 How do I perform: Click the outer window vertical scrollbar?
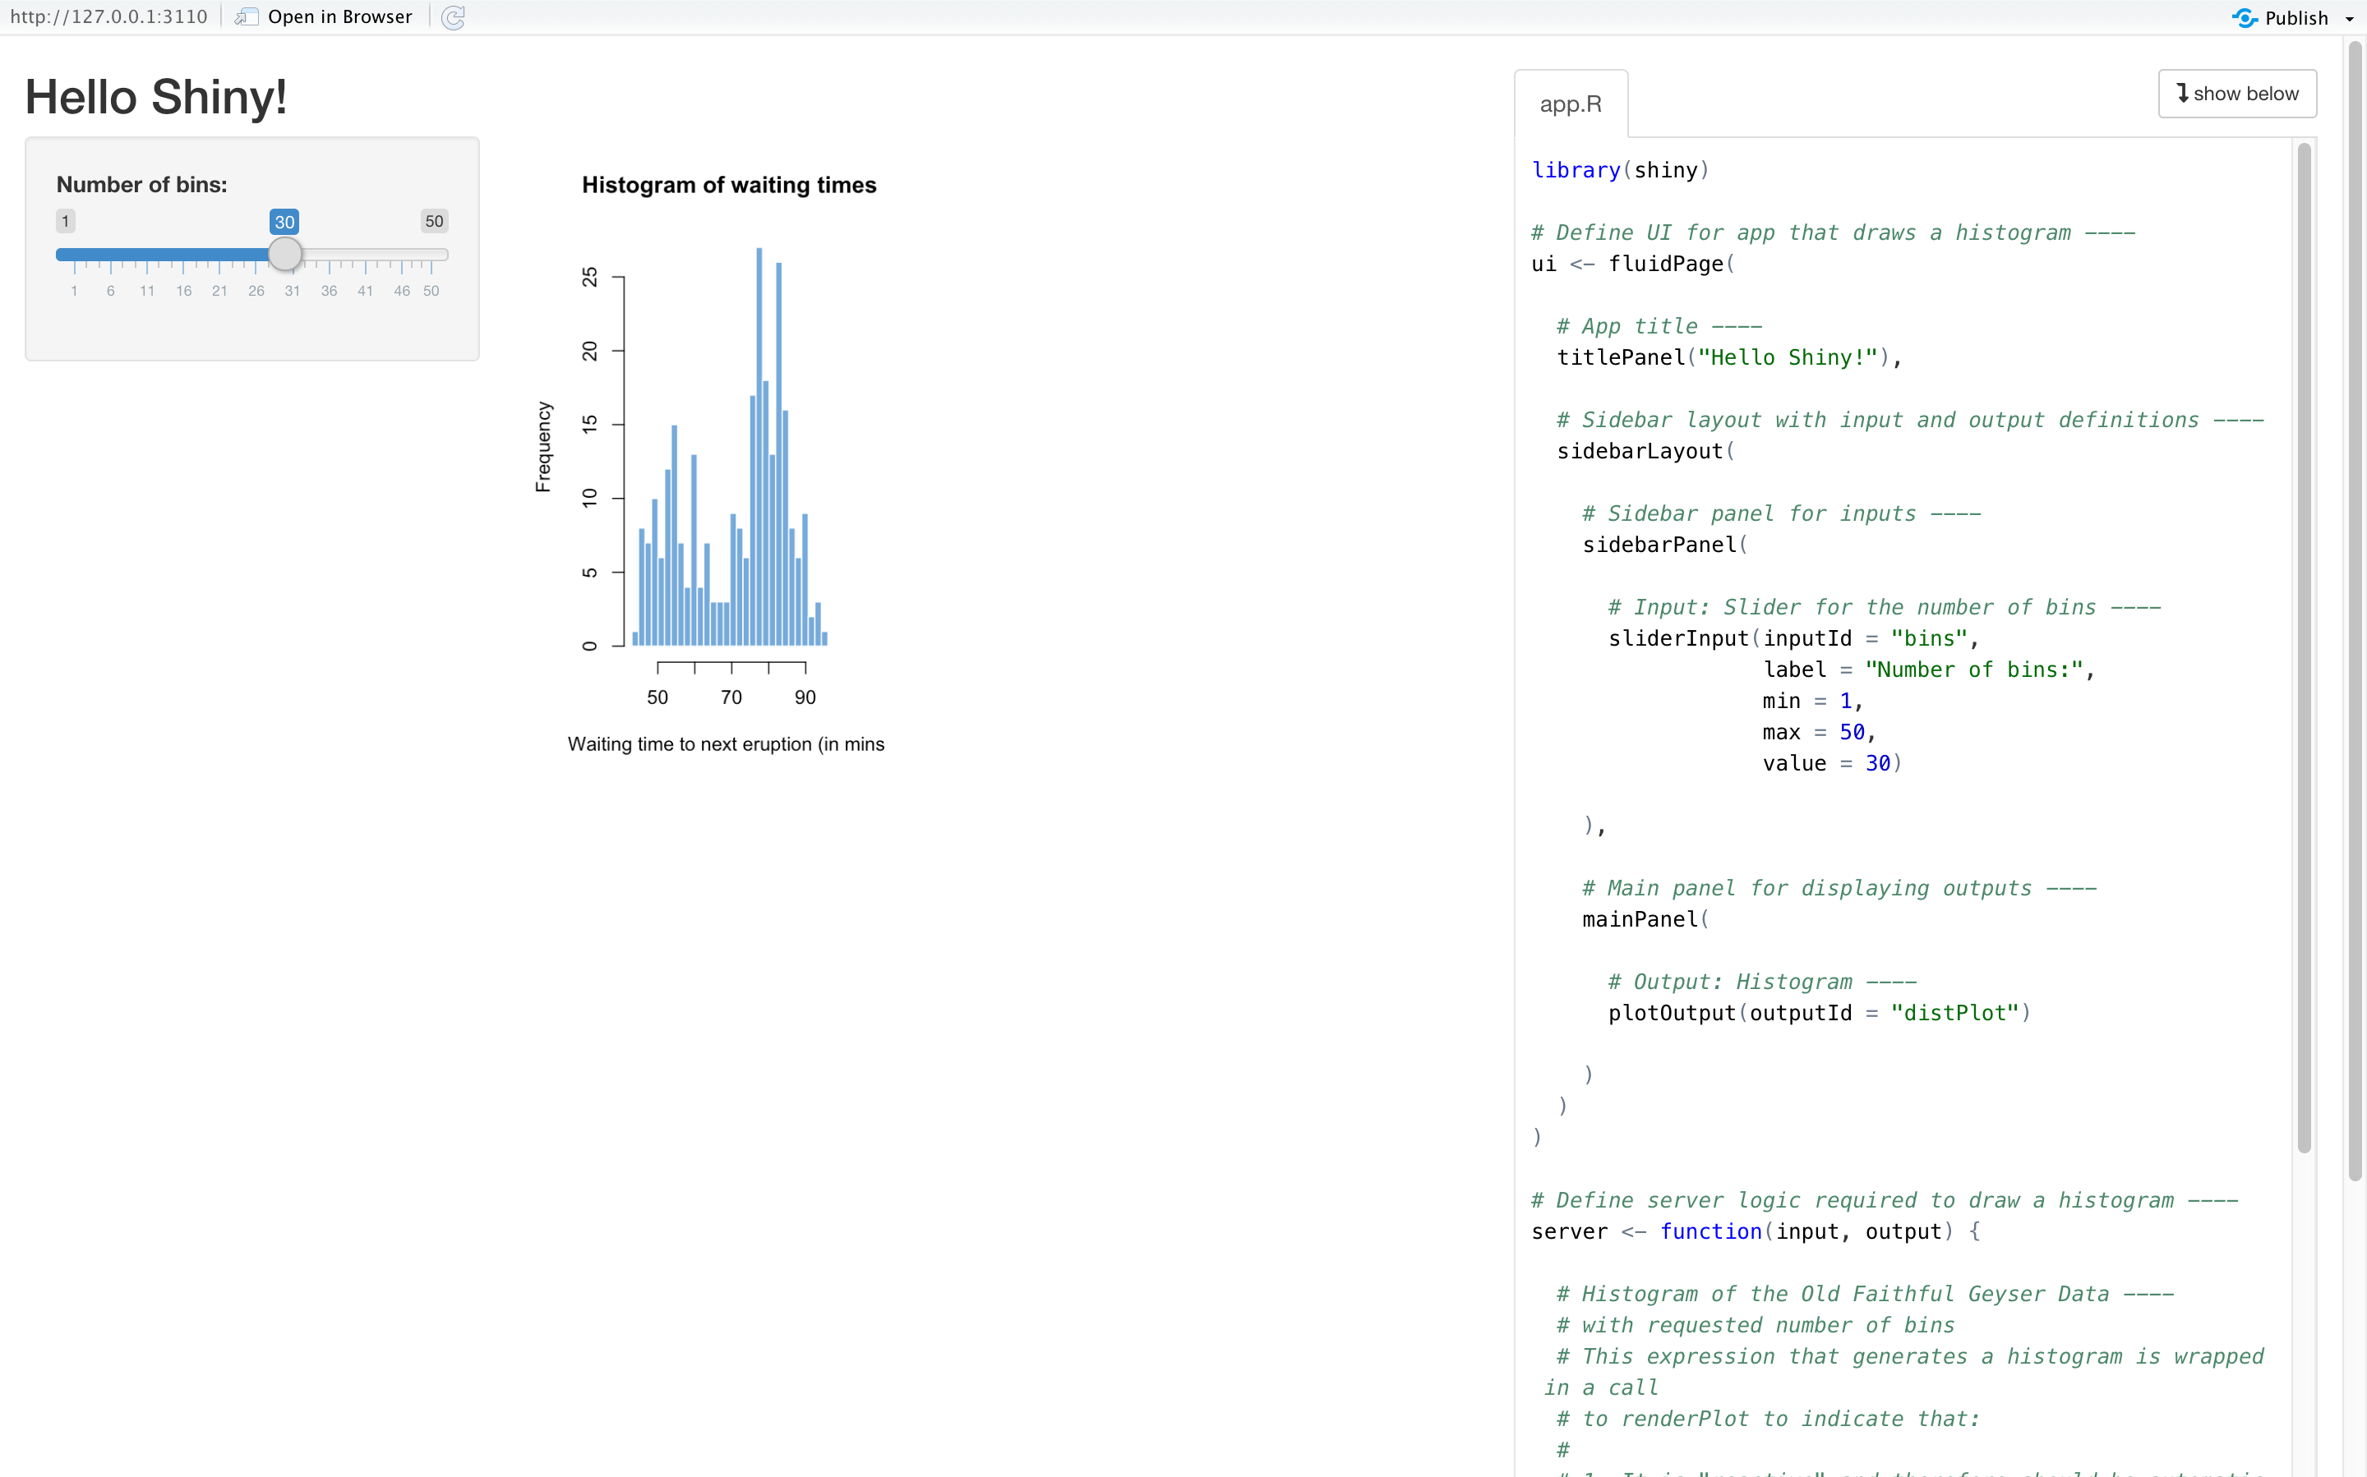[x=2355, y=610]
